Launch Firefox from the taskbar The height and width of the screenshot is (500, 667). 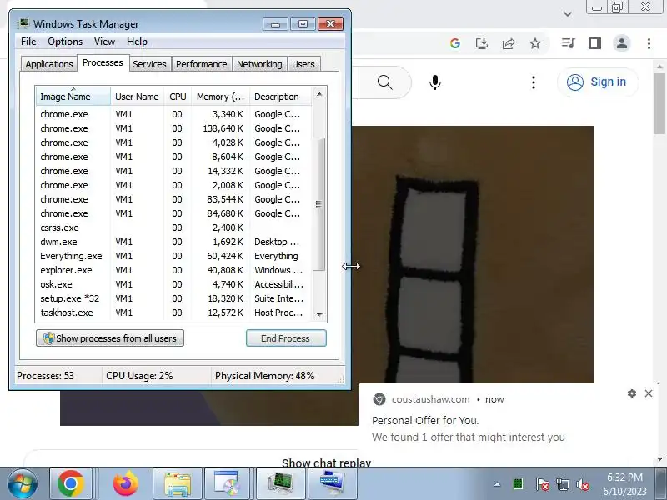tap(126, 484)
